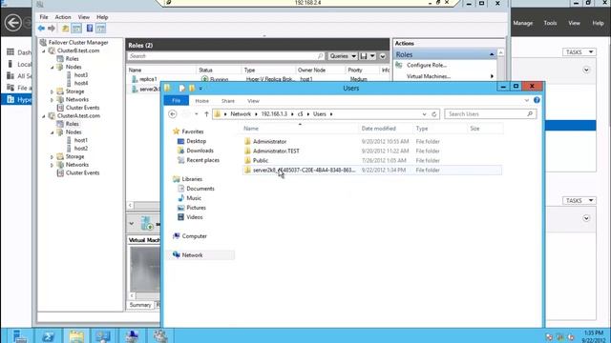
Task: Sort by Date modified column header
Action: pyautogui.click(x=378, y=129)
